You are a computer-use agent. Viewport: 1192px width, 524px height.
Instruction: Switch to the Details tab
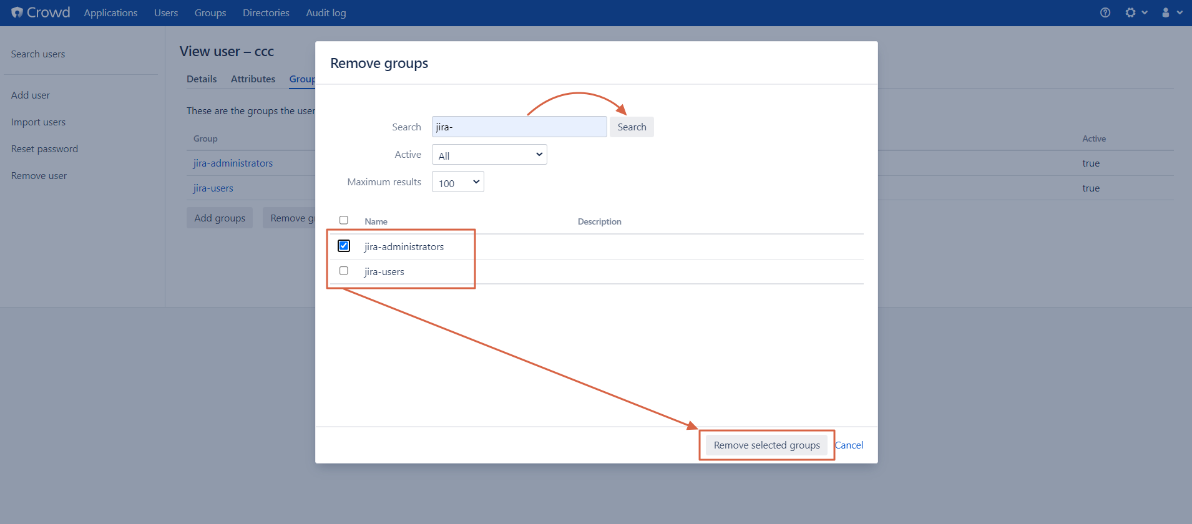click(x=202, y=79)
